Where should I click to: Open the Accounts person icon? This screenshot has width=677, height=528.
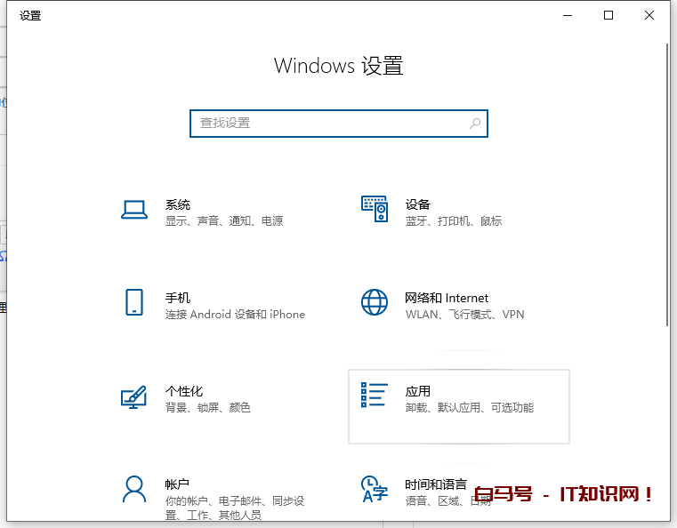134,489
